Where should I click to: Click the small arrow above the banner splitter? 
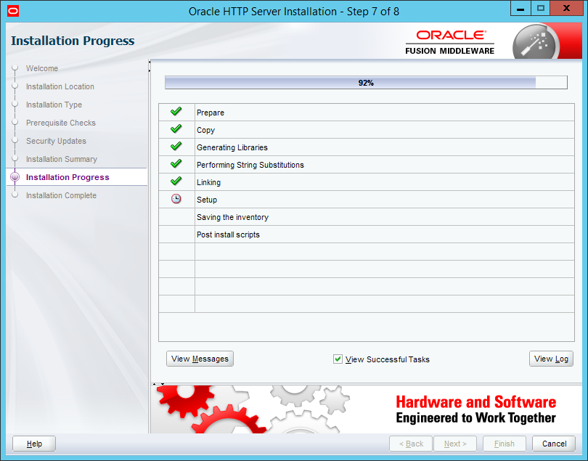155,383
